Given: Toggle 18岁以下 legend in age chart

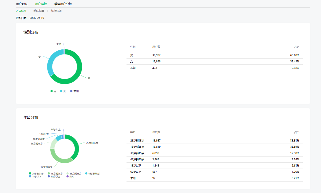Looking at the screenshot, I should click(35, 177).
